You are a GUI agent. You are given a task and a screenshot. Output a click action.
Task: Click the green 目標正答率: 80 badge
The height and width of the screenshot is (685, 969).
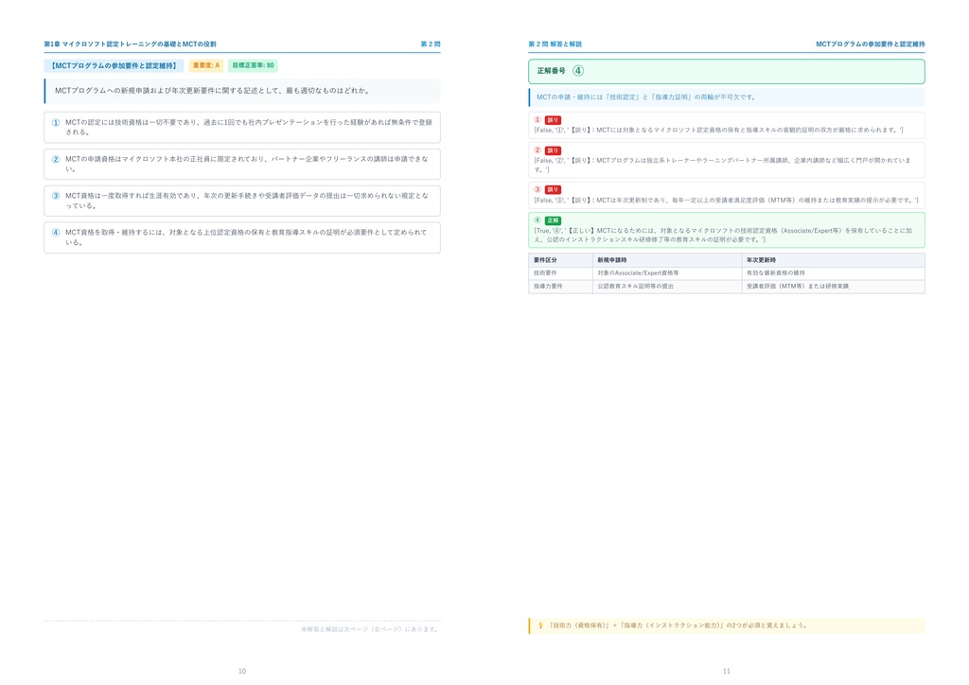tap(253, 65)
